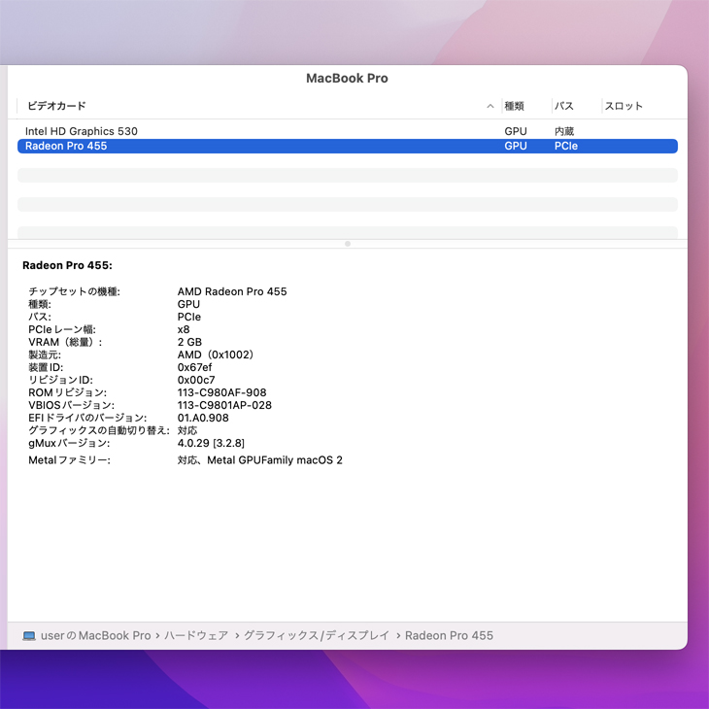
Task: Click userのMacBook Pro in the path bar
Action: [x=95, y=636]
